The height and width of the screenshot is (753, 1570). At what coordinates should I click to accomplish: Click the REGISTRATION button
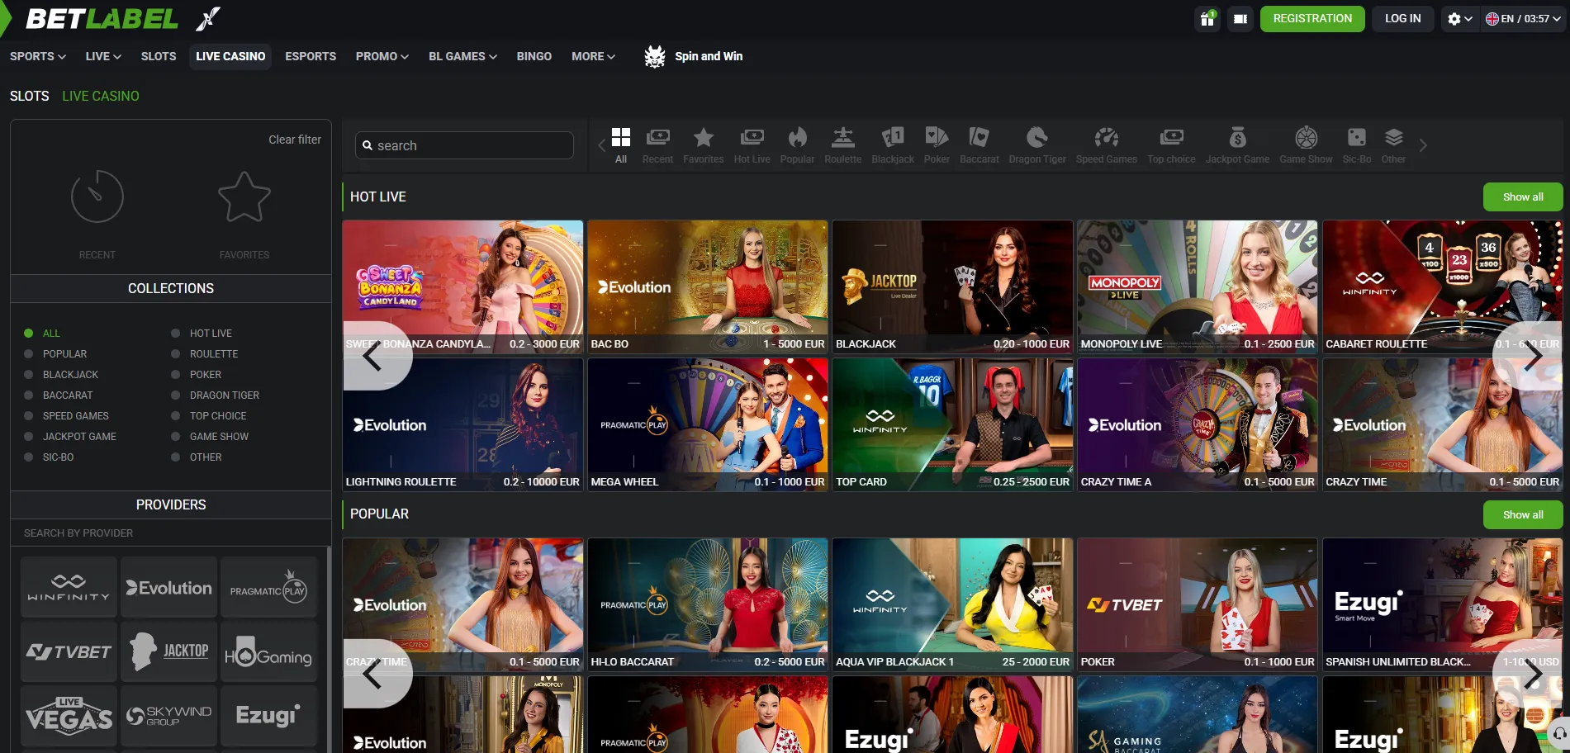point(1312,18)
